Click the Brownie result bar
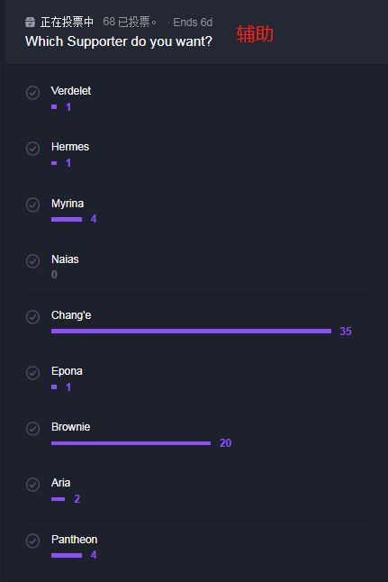The width and height of the screenshot is (388, 582). [131, 443]
